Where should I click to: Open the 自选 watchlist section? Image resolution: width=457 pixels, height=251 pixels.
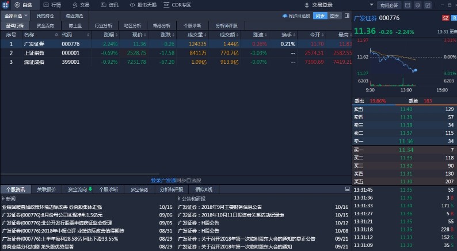24,5
